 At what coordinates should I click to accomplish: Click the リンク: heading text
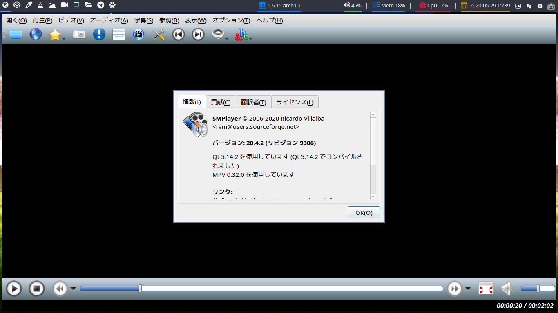222,192
